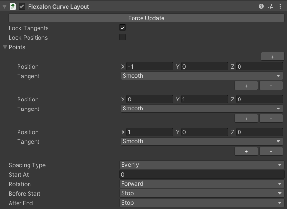Insert a point after the third point
The width and height of the screenshot is (287, 209).
[246, 151]
